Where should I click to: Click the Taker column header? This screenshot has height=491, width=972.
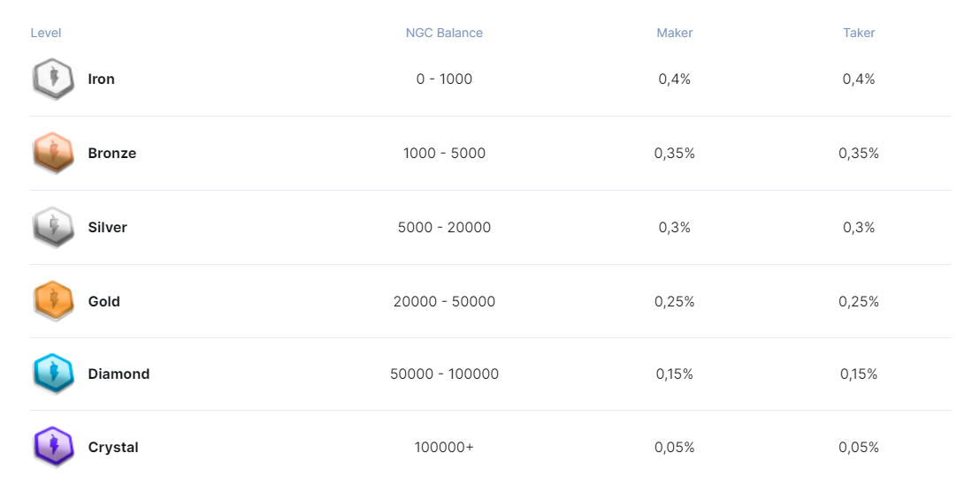(x=858, y=33)
